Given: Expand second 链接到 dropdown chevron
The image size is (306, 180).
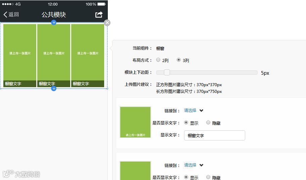Looking at the screenshot, I should 202,165.
